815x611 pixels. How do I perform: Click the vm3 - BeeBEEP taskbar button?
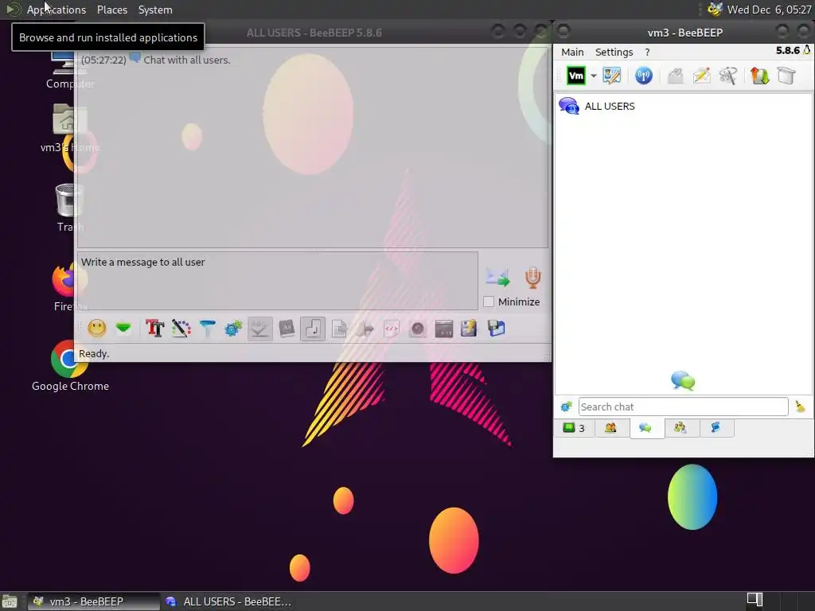(x=93, y=601)
